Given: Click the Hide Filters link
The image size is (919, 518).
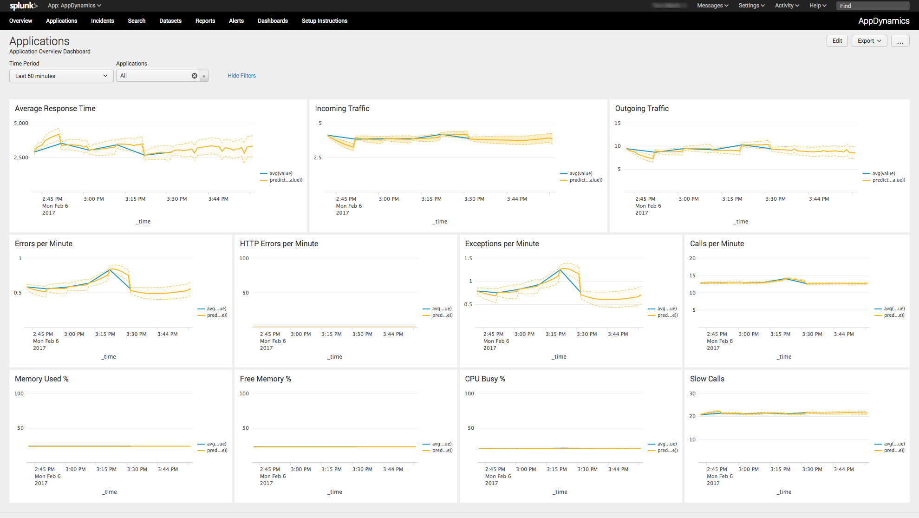Looking at the screenshot, I should pos(241,76).
